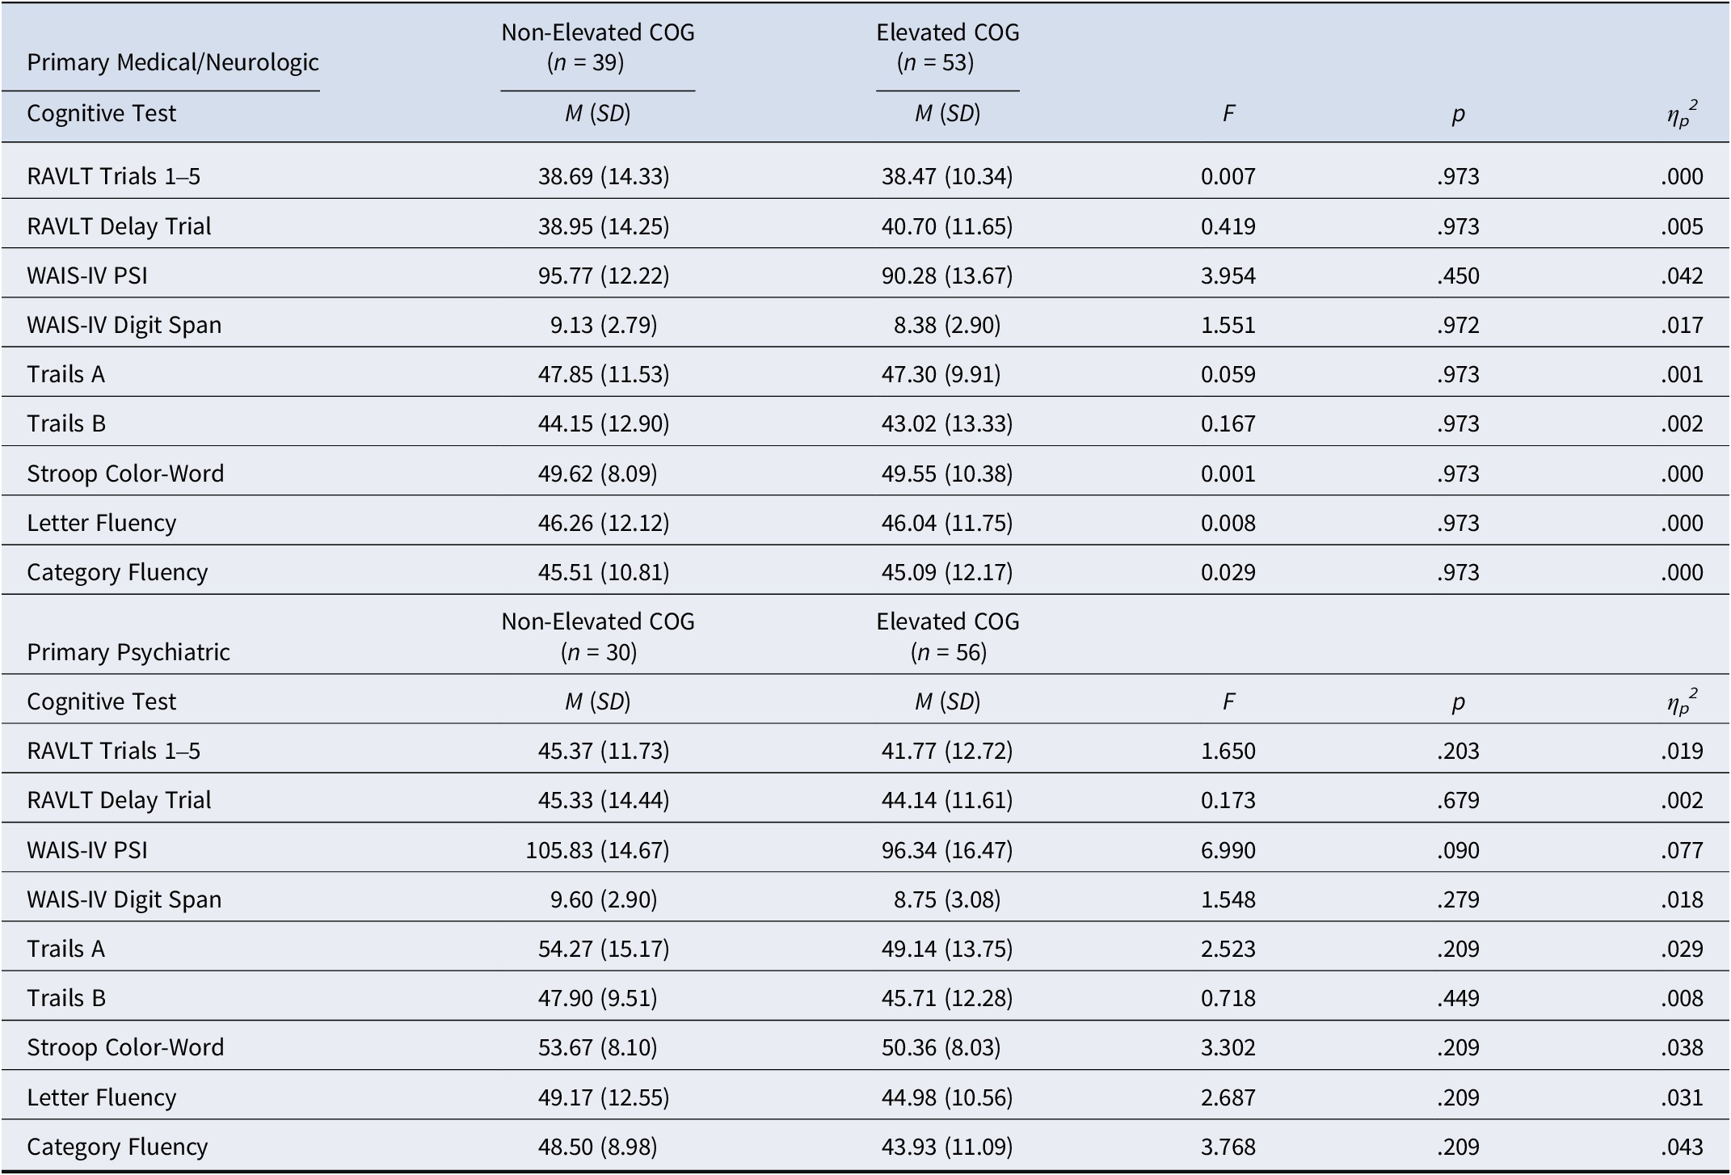Click value 8.75 (3.08)

947,899
